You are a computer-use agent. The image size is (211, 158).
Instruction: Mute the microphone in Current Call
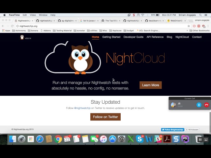tap(199, 105)
